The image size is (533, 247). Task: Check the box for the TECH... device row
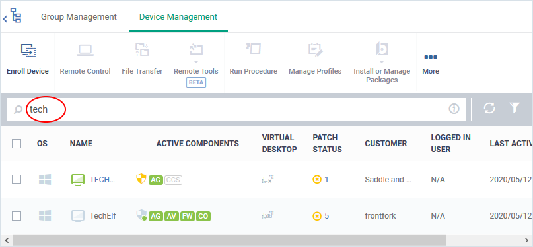coord(17,179)
